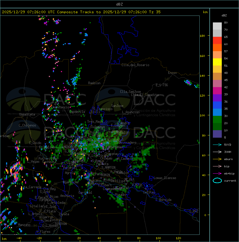239x242 pixels.
Task: Click the 'S_Francisco' label
Action: [103, 109]
